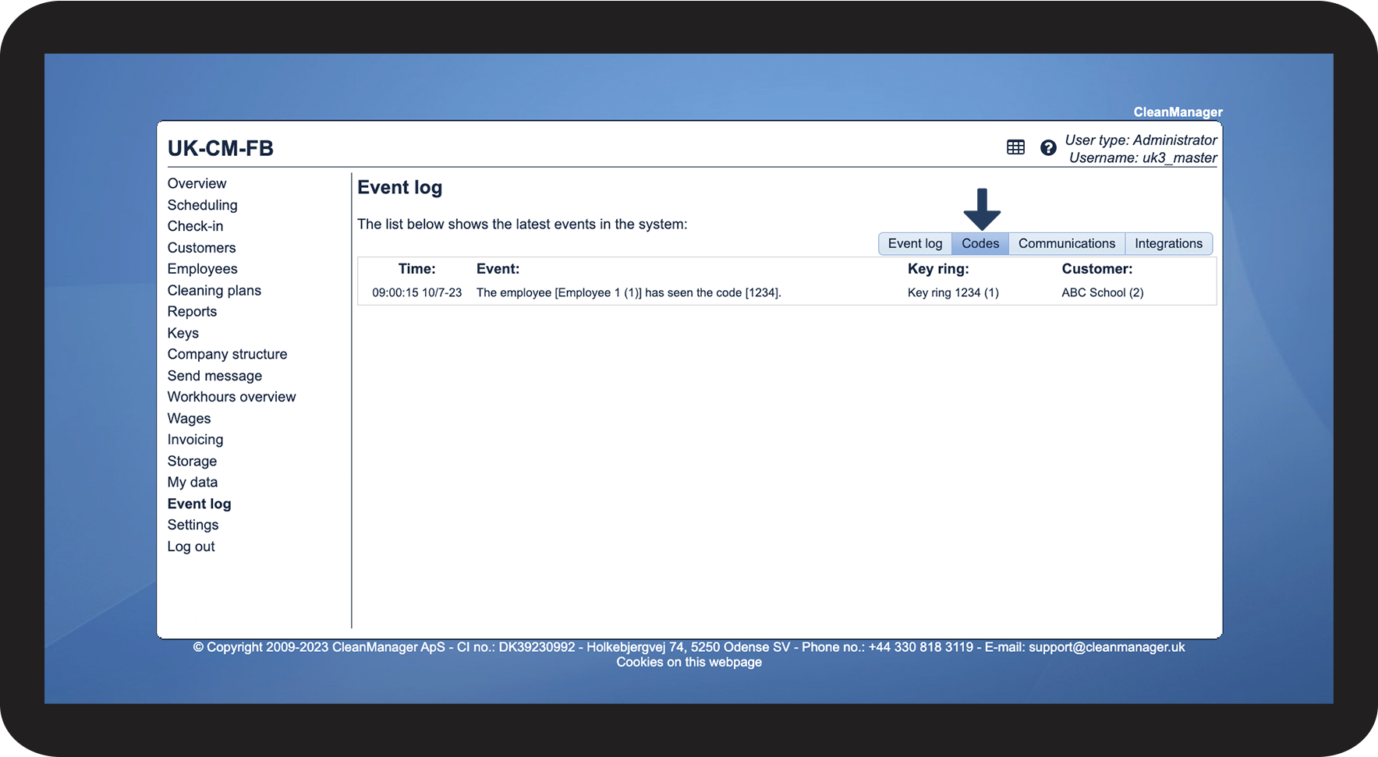The height and width of the screenshot is (757, 1378).
Task: Go to Reports in the sidebar
Action: click(192, 312)
